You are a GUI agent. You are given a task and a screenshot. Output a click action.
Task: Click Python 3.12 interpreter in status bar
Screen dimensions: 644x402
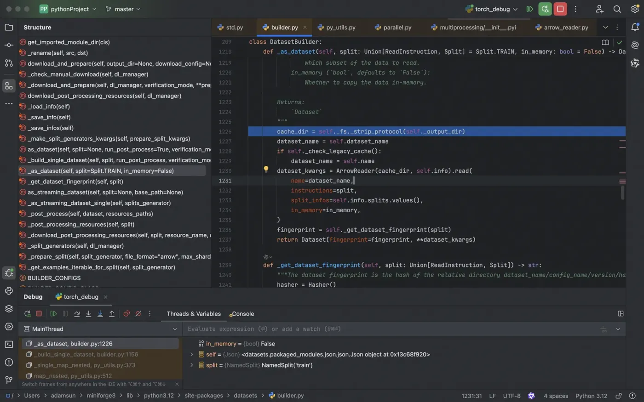coord(591,396)
